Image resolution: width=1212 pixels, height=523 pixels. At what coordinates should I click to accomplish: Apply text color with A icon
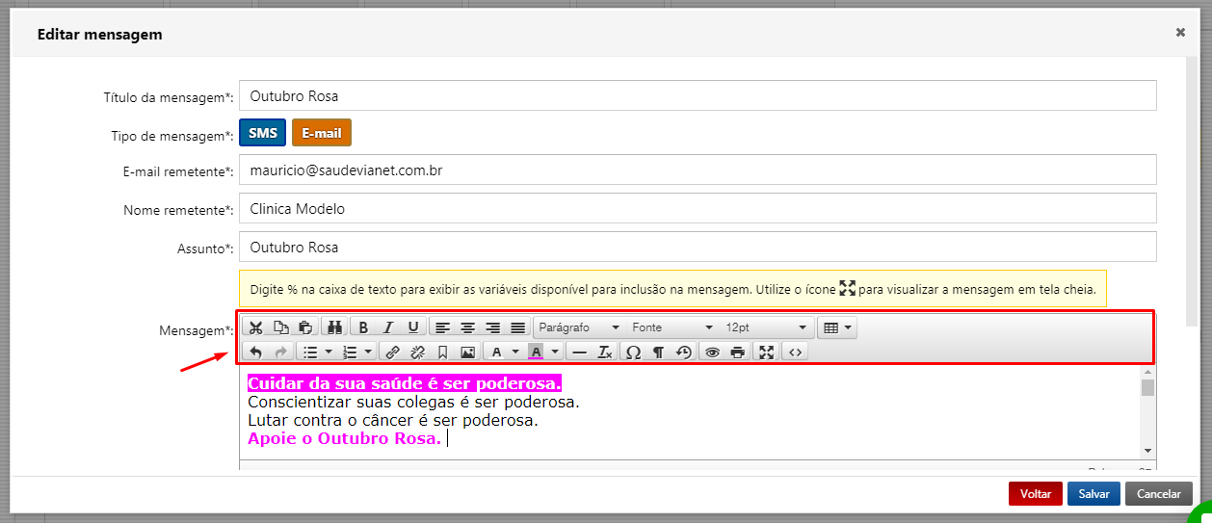496,353
